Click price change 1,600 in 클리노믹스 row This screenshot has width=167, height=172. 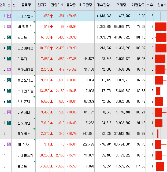(x=60, y=80)
